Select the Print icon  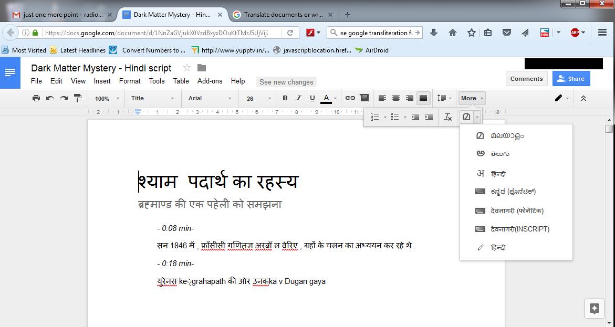(x=36, y=98)
